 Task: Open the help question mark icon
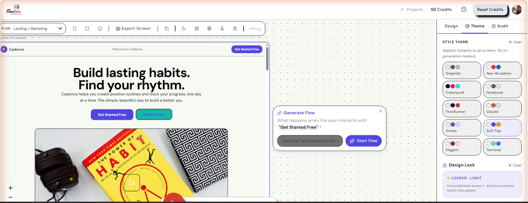pyautogui.click(x=464, y=9)
